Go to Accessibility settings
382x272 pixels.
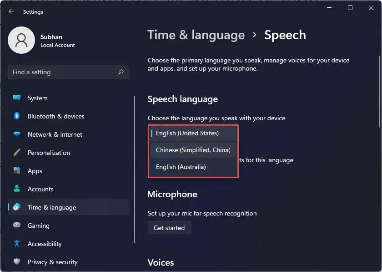coord(69,244)
